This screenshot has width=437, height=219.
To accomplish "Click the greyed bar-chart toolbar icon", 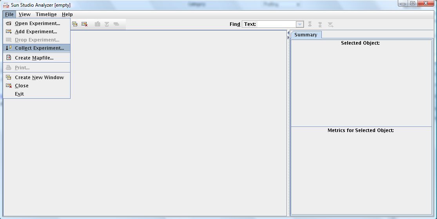I will tap(97, 24).
